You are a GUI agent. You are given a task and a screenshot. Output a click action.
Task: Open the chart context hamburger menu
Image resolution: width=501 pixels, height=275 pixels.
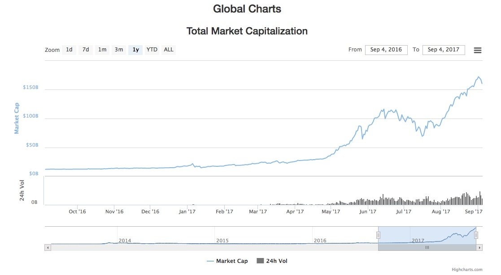477,50
